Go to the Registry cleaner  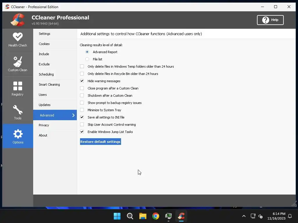[18, 89]
